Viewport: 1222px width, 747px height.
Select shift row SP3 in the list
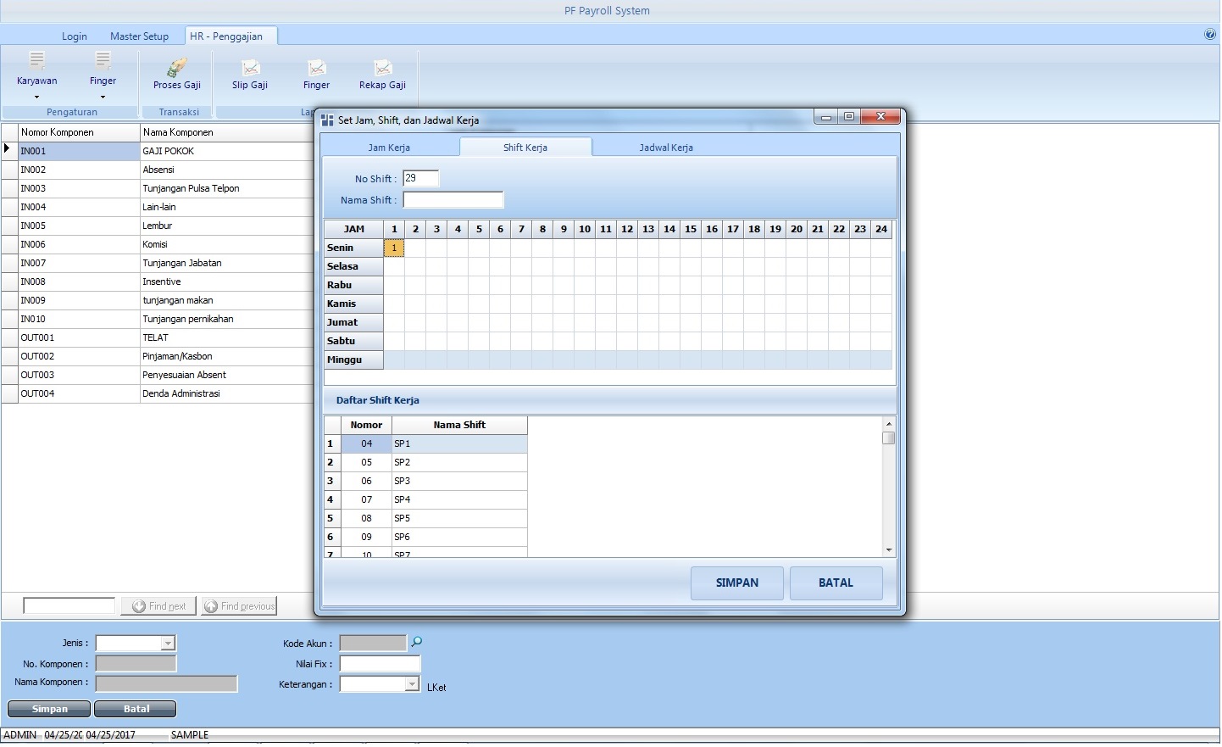click(x=458, y=481)
